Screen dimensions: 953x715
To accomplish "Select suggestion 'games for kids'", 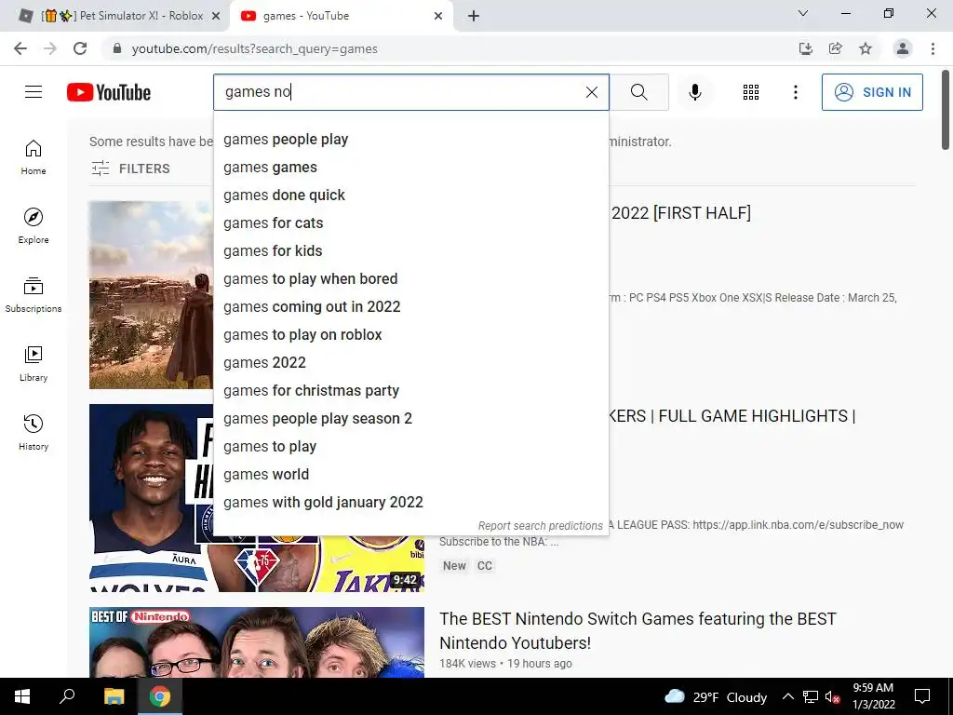I will [410, 251].
